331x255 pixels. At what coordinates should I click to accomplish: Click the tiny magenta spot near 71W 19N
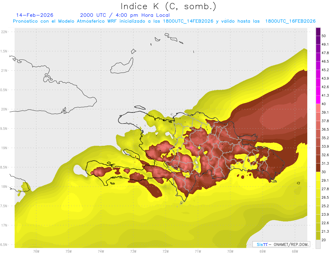pyautogui.click(x=191, y=148)
